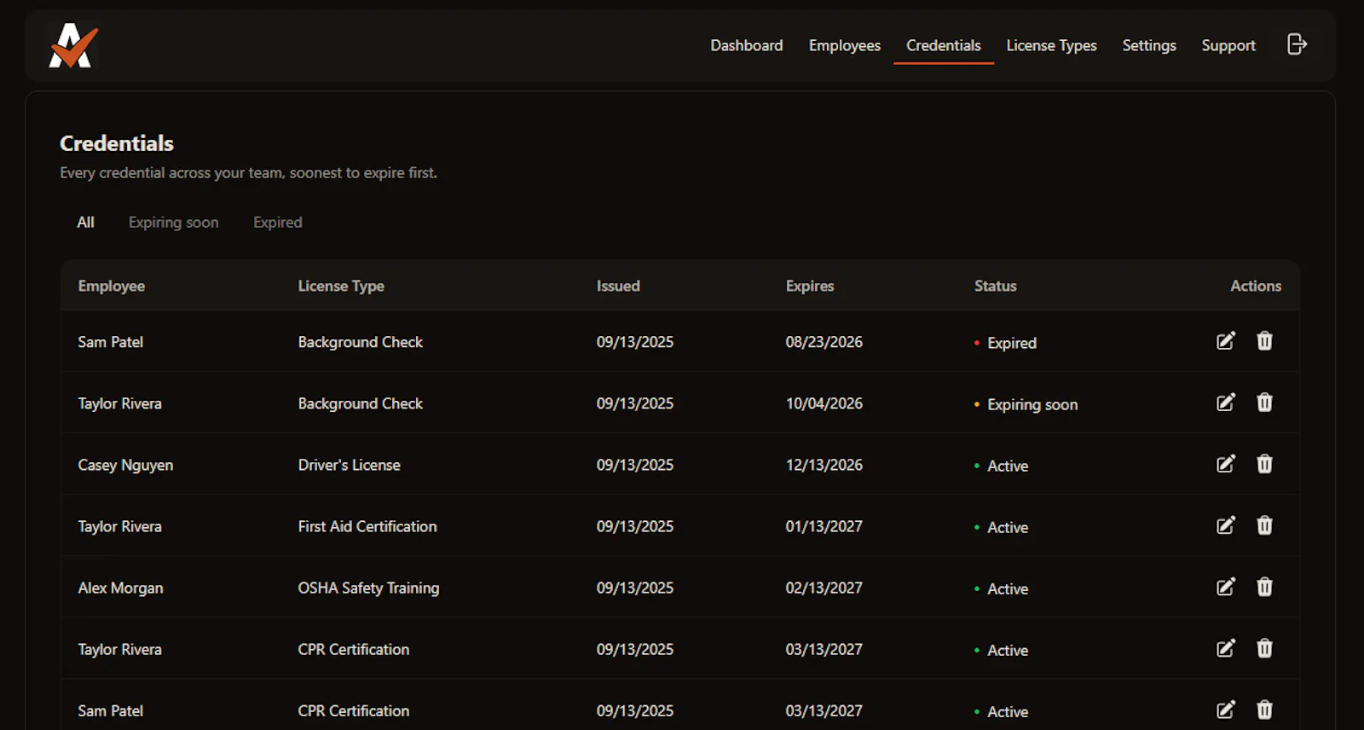Show All credentials filter
This screenshot has height=730, width=1364.
coord(85,222)
